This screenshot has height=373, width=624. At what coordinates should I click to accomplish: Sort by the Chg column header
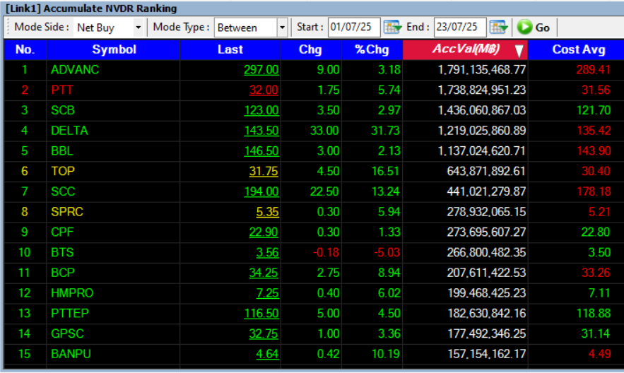tap(311, 49)
